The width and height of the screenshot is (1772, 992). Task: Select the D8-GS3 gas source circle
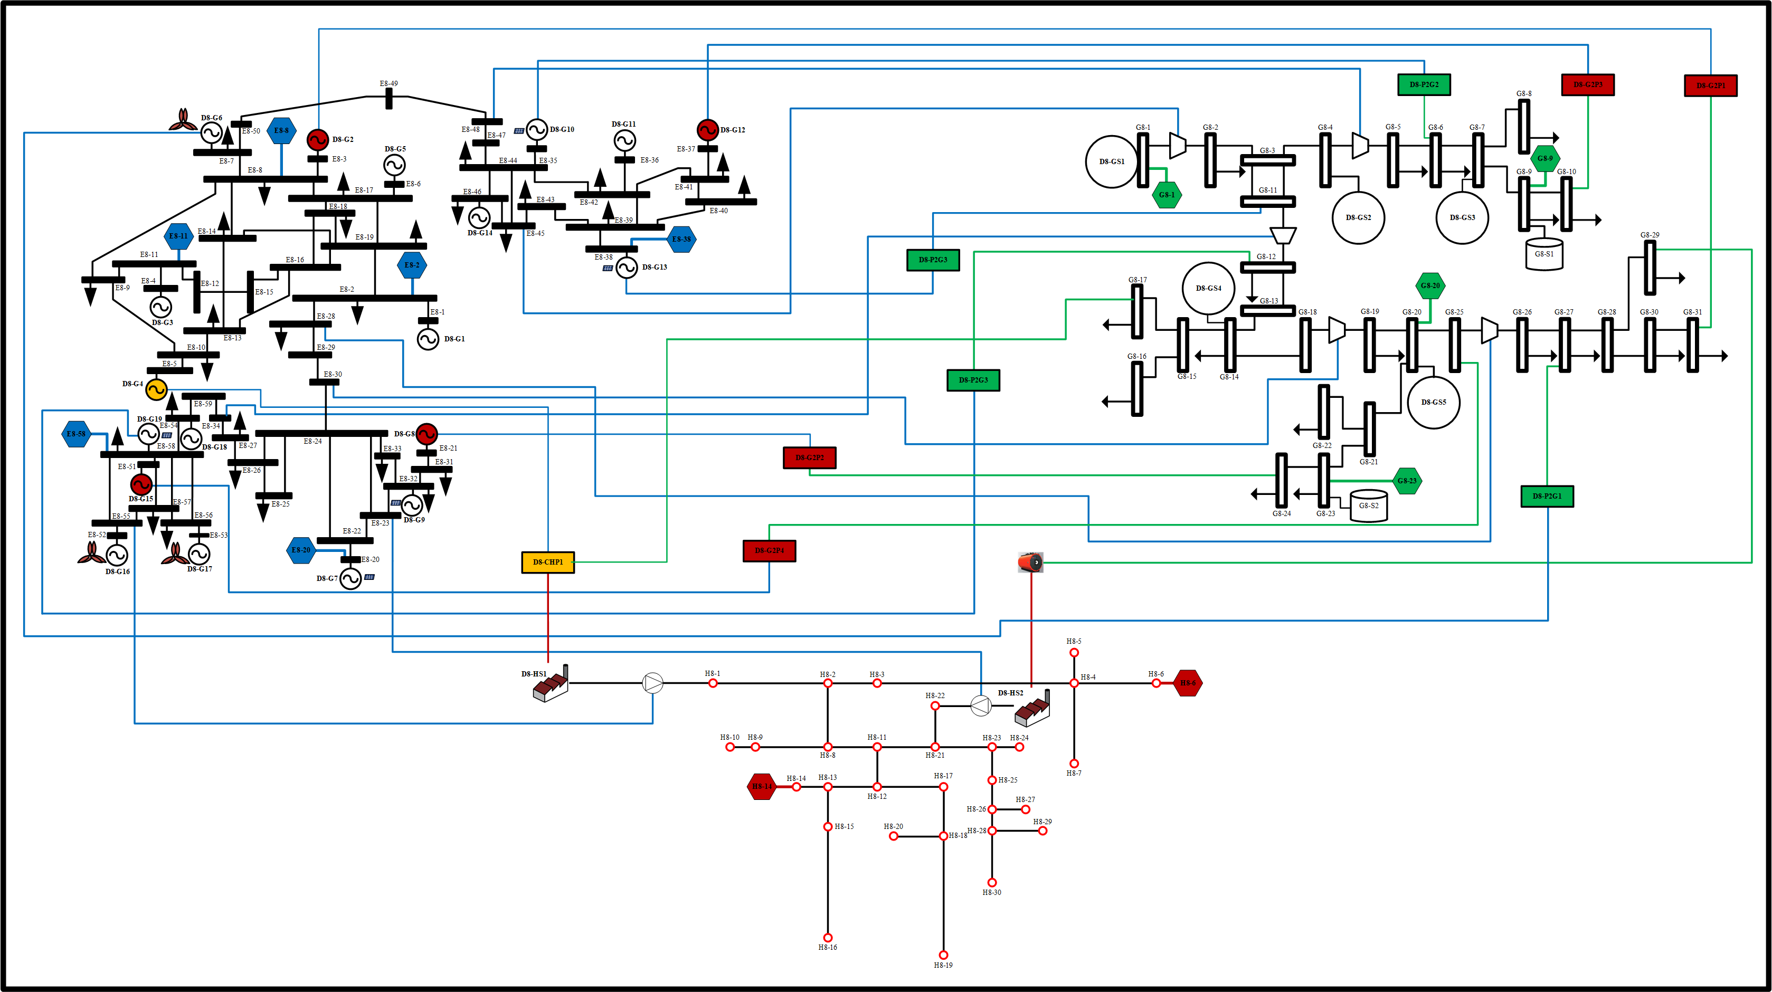pos(1462,217)
